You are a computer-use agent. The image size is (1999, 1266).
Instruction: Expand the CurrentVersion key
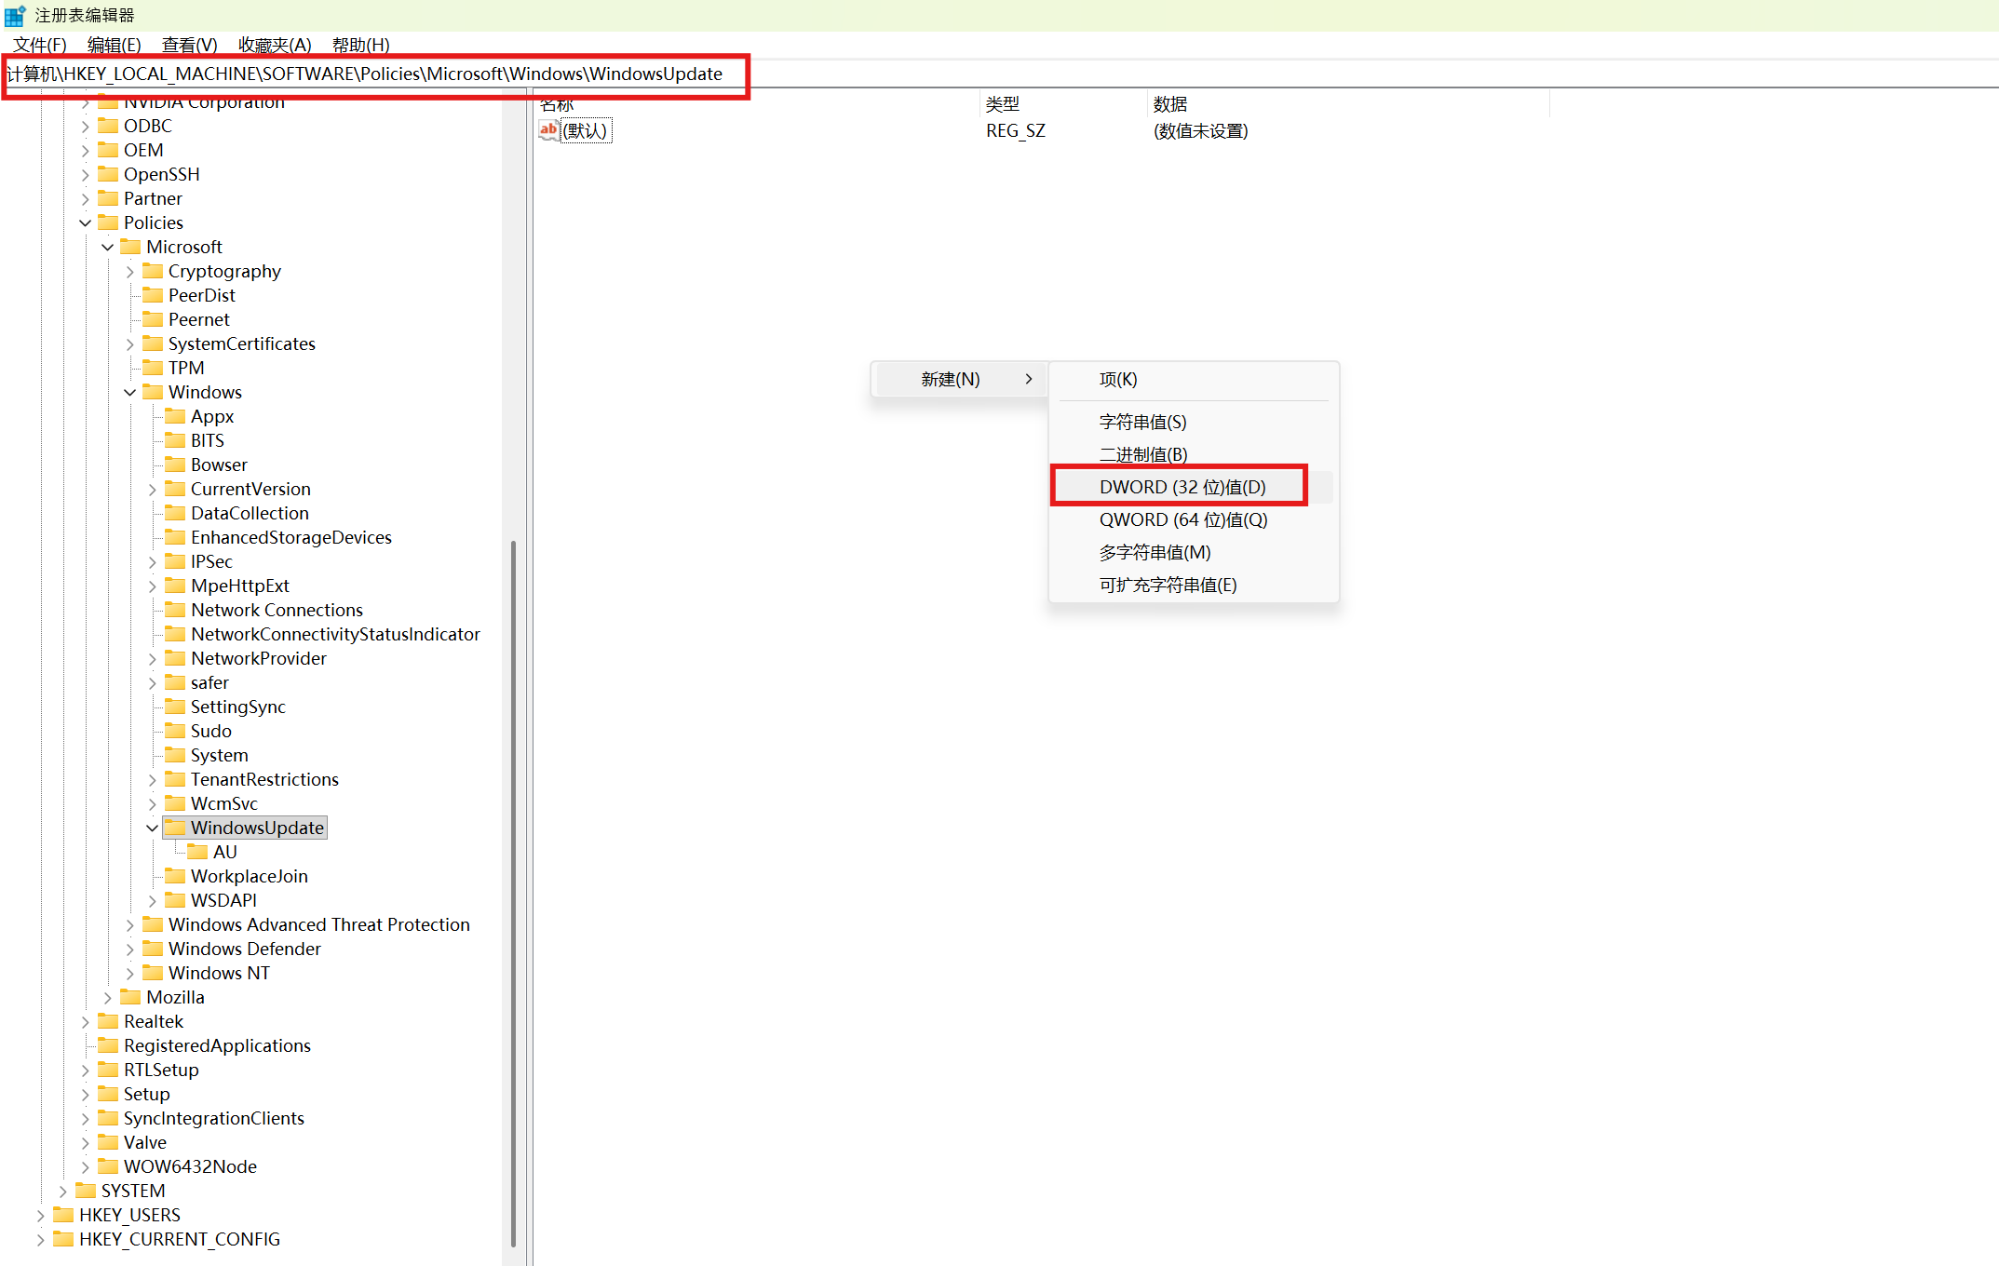pyautogui.click(x=153, y=489)
